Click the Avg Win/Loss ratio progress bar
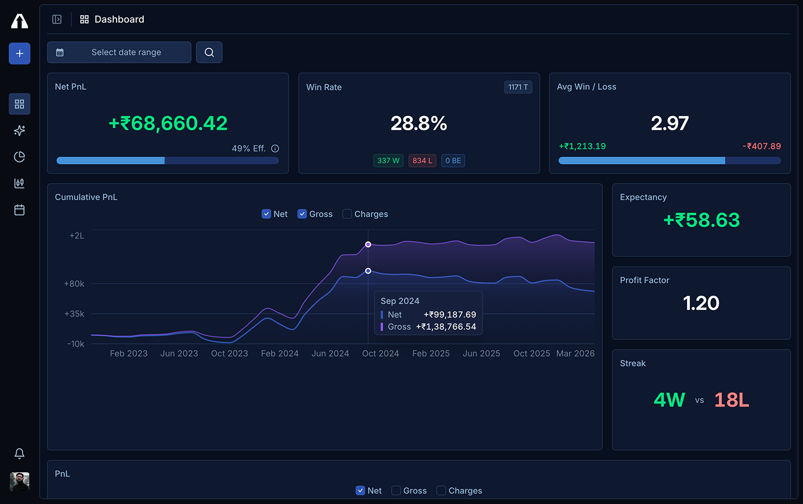Screen dimensions: 803x504 click(x=670, y=160)
